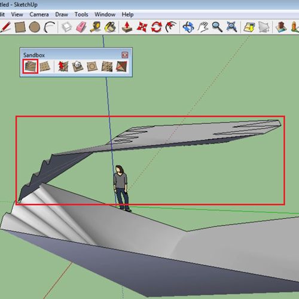Select the Circle tool
The width and height of the screenshot is (299, 299).
click(34, 27)
